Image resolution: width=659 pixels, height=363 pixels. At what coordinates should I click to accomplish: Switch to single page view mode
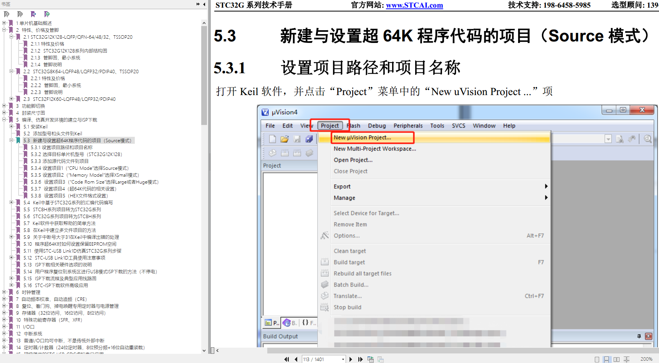597,359
